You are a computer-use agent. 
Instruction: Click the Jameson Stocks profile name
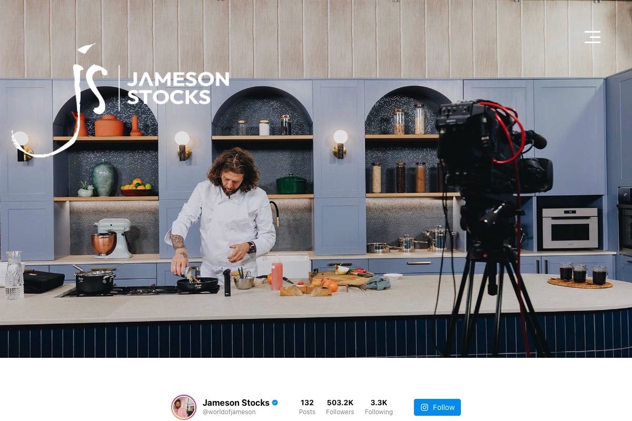click(x=236, y=403)
